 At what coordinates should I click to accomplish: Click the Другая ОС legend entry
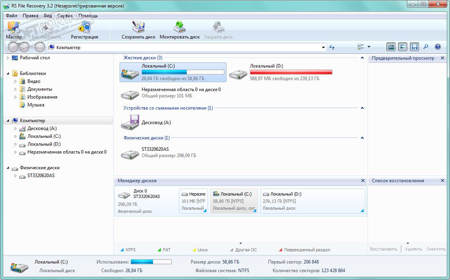[243, 250]
